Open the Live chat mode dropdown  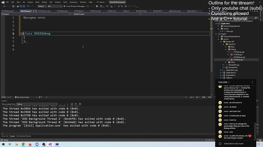[x=224, y=82]
